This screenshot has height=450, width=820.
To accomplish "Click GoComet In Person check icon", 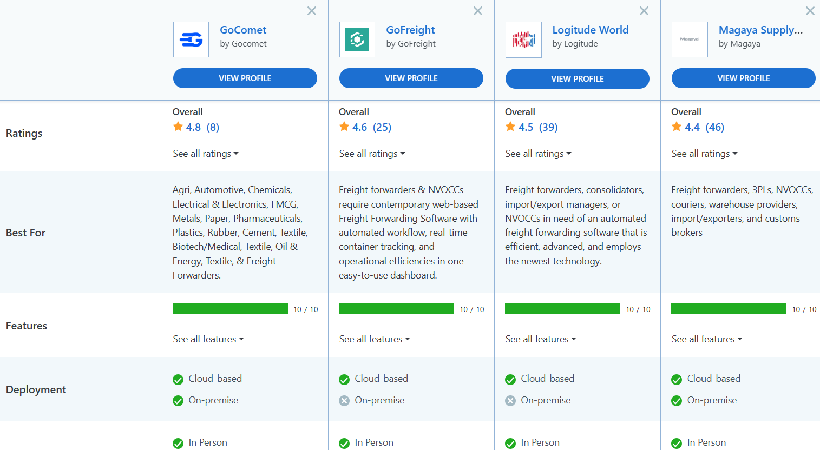I will [178, 444].
